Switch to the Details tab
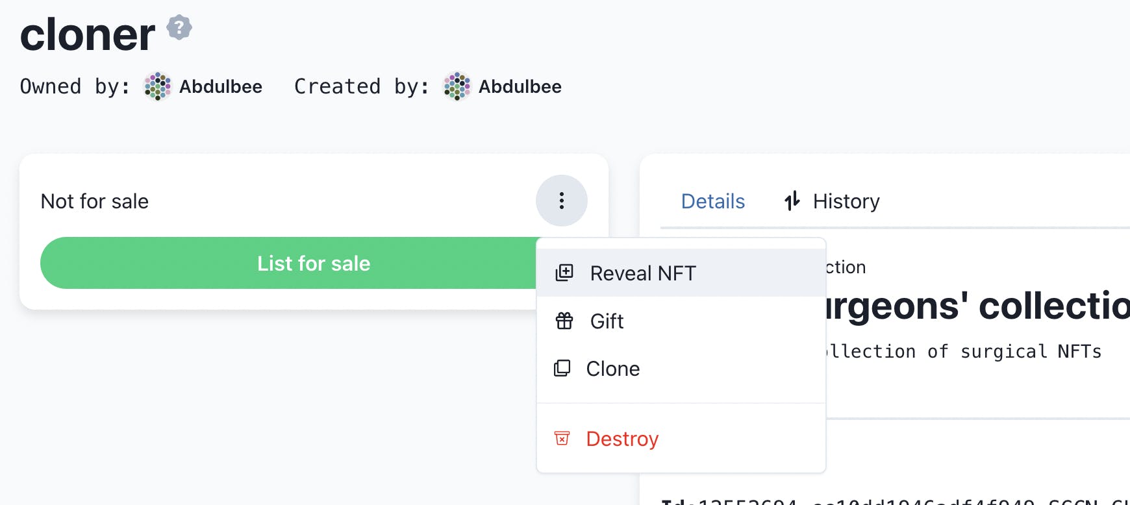 coord(712,201)
